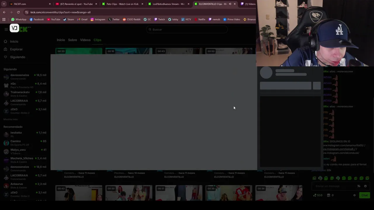
Task: Switch to the LosPibitosBuenos Stream tab
Action: click(x=169, y=4)
